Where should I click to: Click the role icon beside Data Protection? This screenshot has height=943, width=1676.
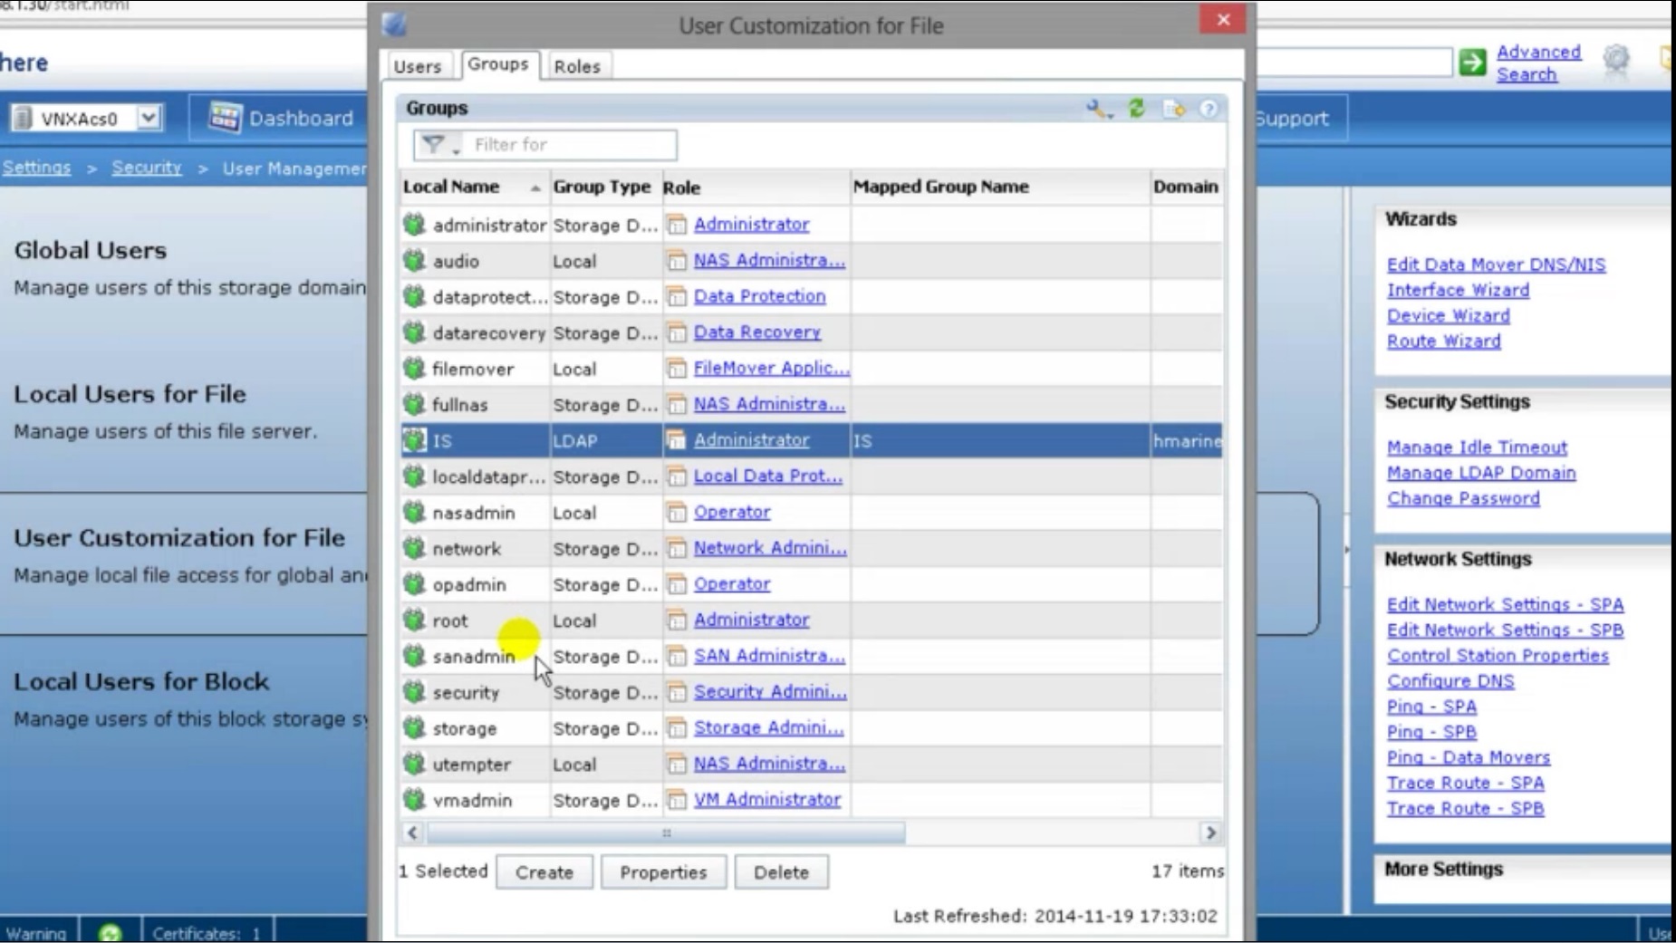(x=677, y=296)
